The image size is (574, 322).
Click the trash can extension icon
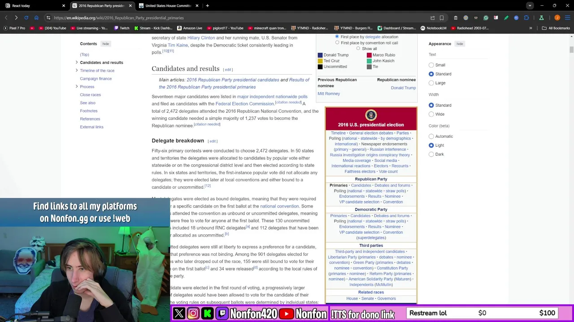(456, 18)
